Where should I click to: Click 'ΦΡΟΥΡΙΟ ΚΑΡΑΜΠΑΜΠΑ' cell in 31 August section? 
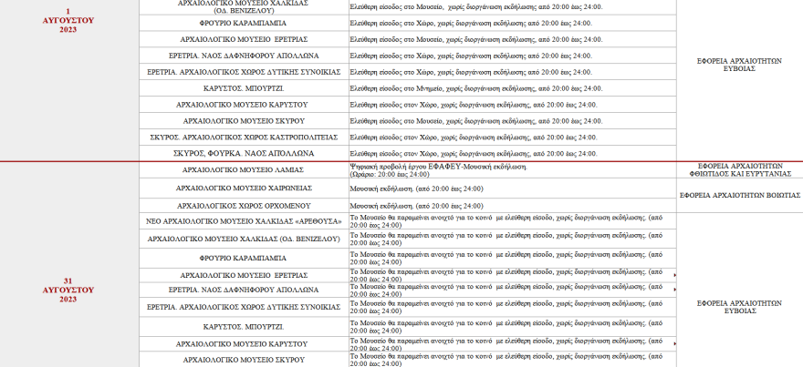[244, 258]
